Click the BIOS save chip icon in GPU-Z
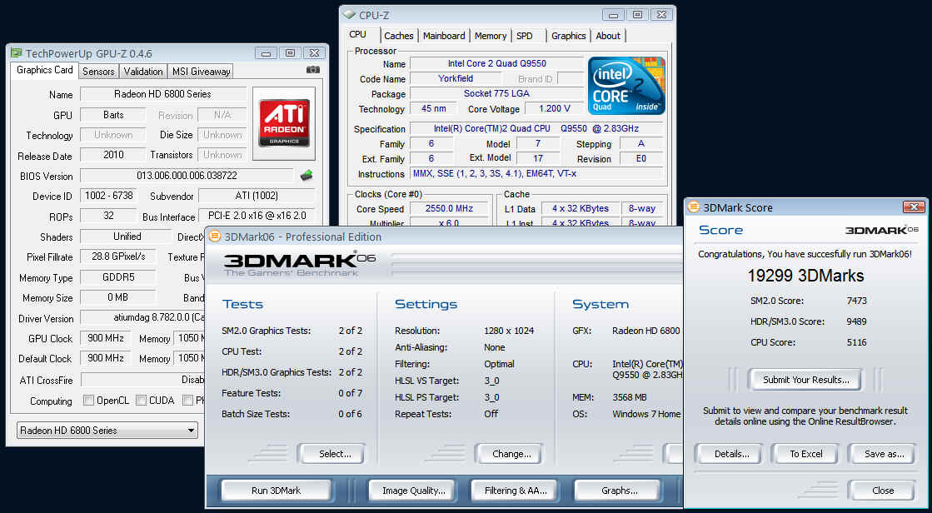The height and width of the screenshot is (513, 932). [307, 176]
